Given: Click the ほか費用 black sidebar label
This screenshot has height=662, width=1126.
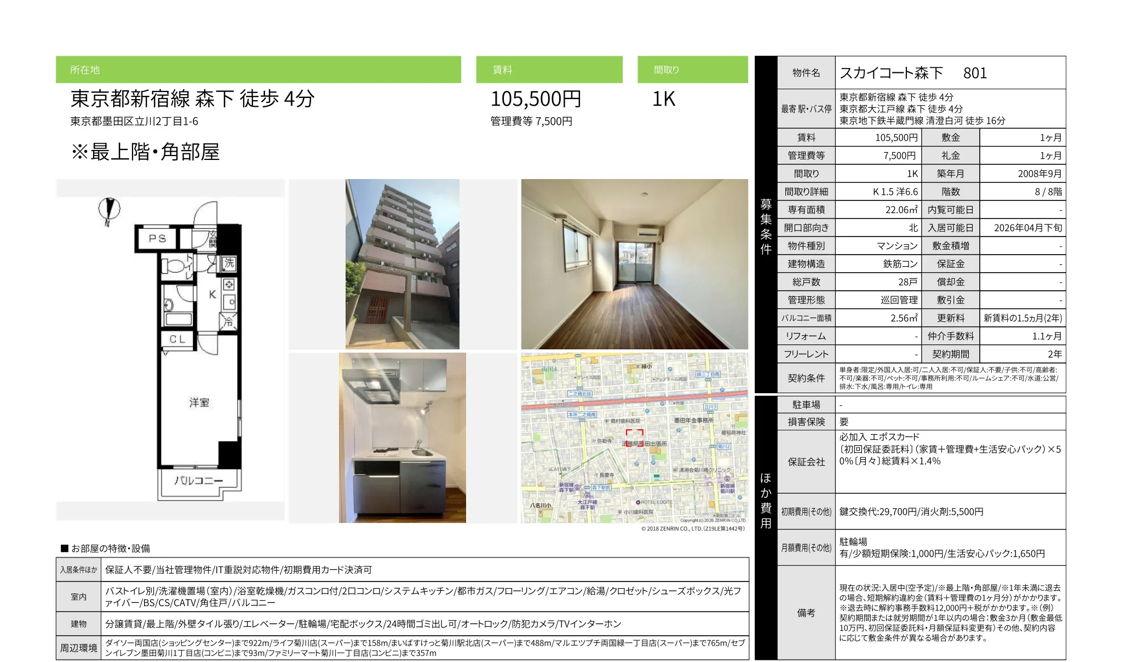Looking at the screenshot, I should click(x=766, y=500).
